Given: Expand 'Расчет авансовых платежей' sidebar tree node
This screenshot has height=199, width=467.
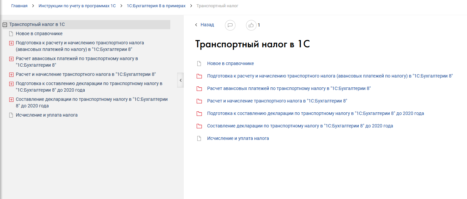Looking at the screenshot, I should (11, 59).
